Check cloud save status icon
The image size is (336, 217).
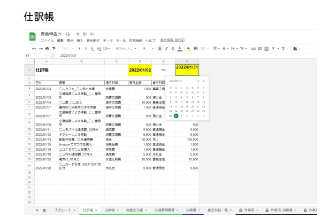click(x=91, y=34)
